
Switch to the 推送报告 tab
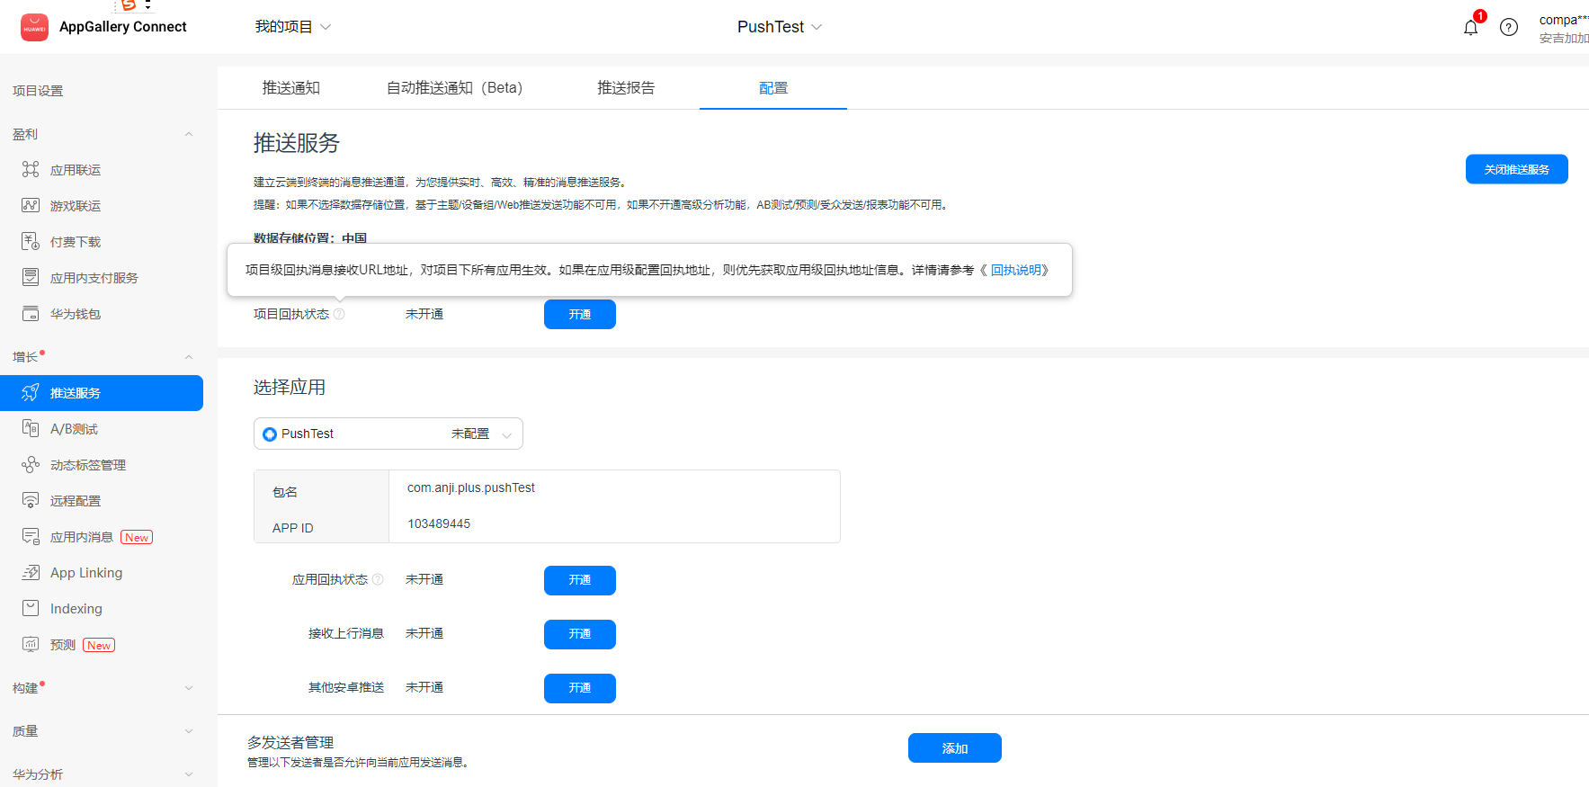pyautogui.click(x=626, y=87)
